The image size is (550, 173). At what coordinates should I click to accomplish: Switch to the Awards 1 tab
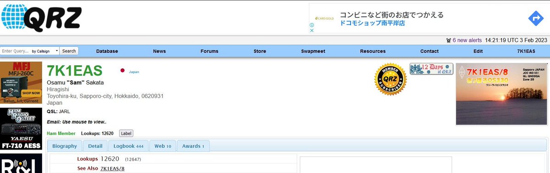[193, 146]
